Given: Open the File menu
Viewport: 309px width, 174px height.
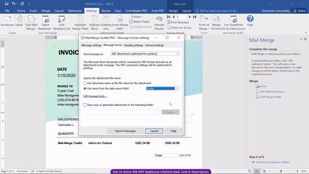Looking at the screenshot, I should point(7,11).
